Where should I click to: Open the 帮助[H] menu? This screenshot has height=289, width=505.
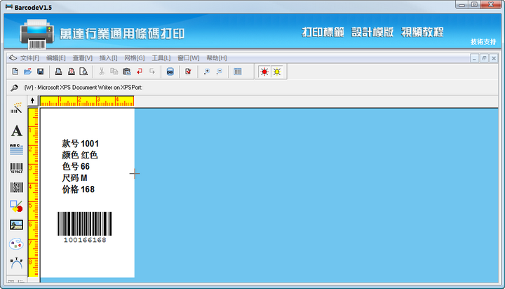coord(217,58)
